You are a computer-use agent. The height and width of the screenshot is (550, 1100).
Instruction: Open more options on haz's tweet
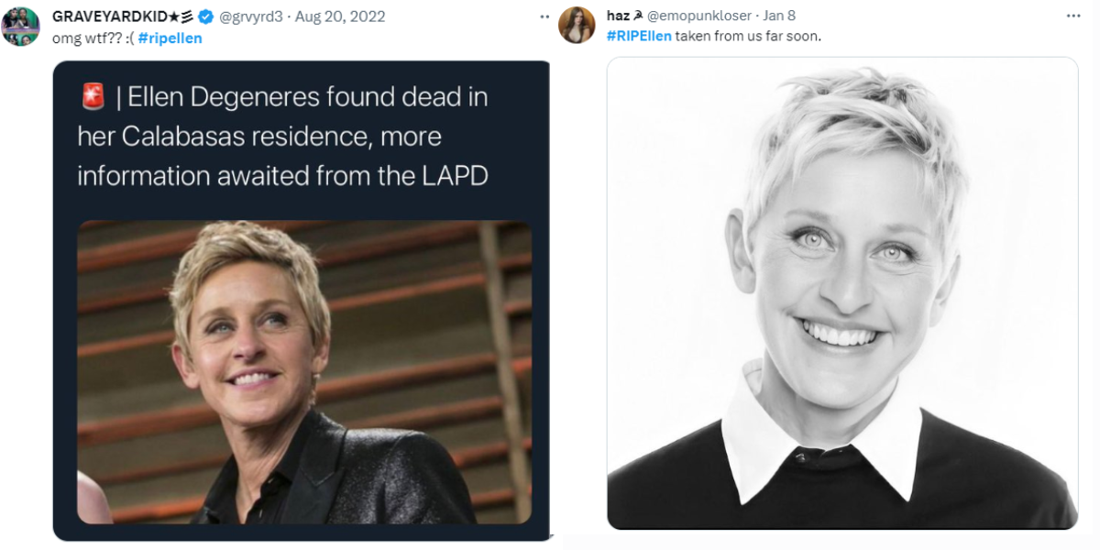(1073, 16)
